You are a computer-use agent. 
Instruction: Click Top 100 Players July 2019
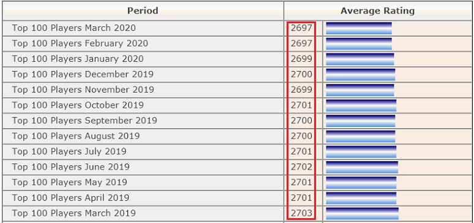coord(69,151)
